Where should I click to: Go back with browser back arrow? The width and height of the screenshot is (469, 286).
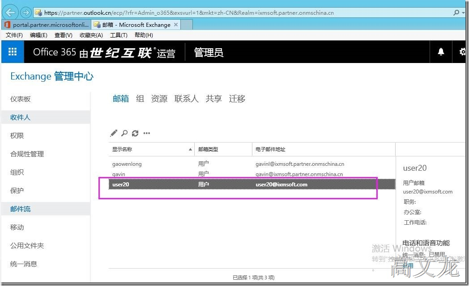pos(10,13)
